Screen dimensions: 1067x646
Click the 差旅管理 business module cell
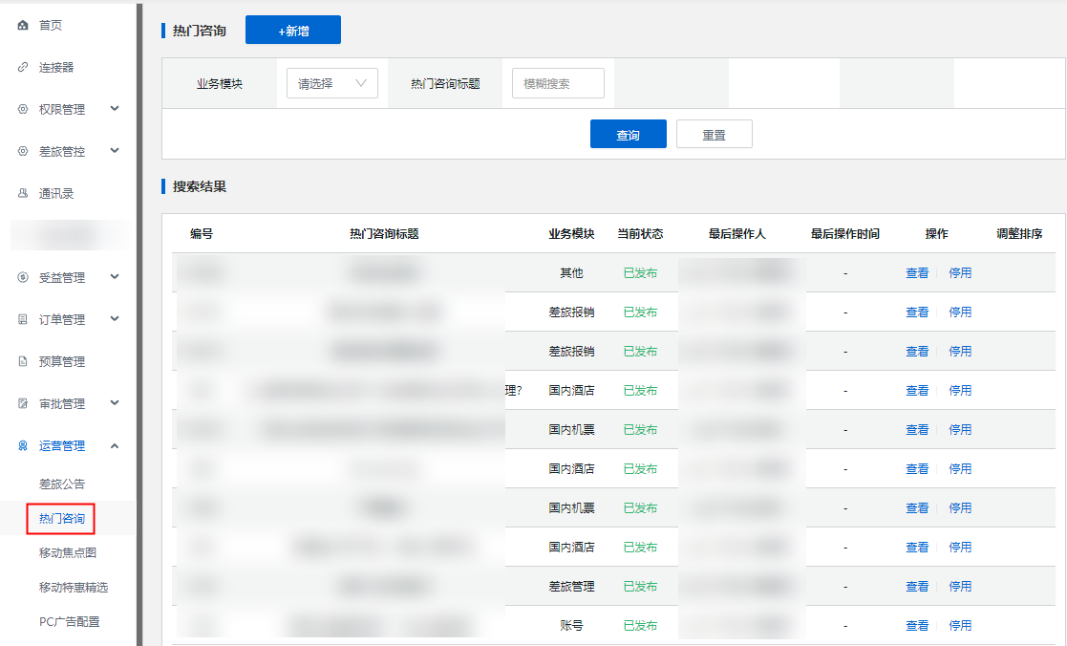[571, 586]
